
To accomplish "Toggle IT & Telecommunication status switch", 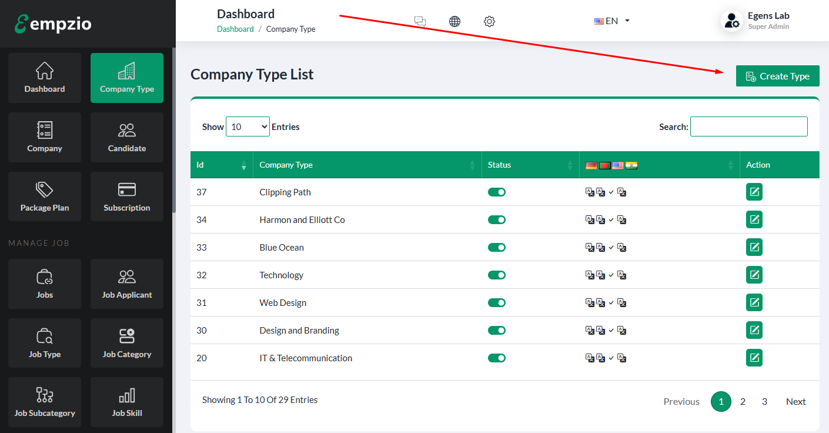I will pos(497,358).
